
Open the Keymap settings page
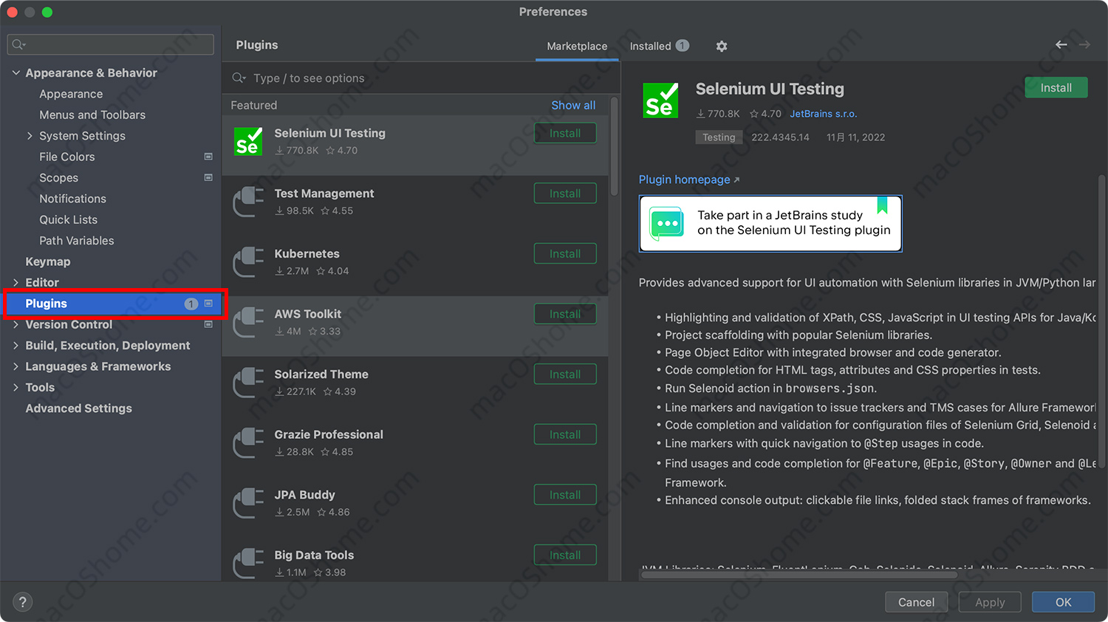tap(48, 262)
